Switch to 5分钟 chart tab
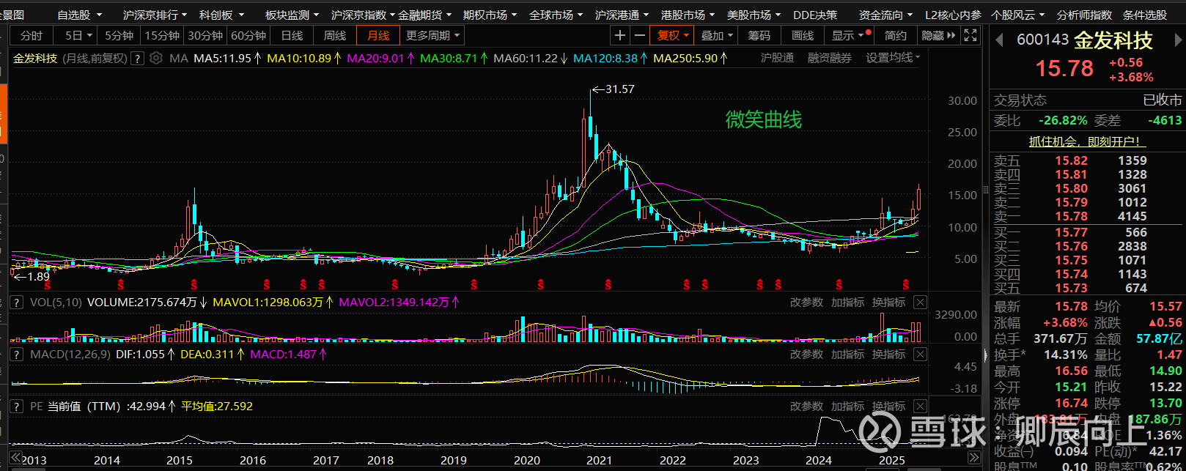This screenshot has height=471, width=1186. [x=119, y=35]
